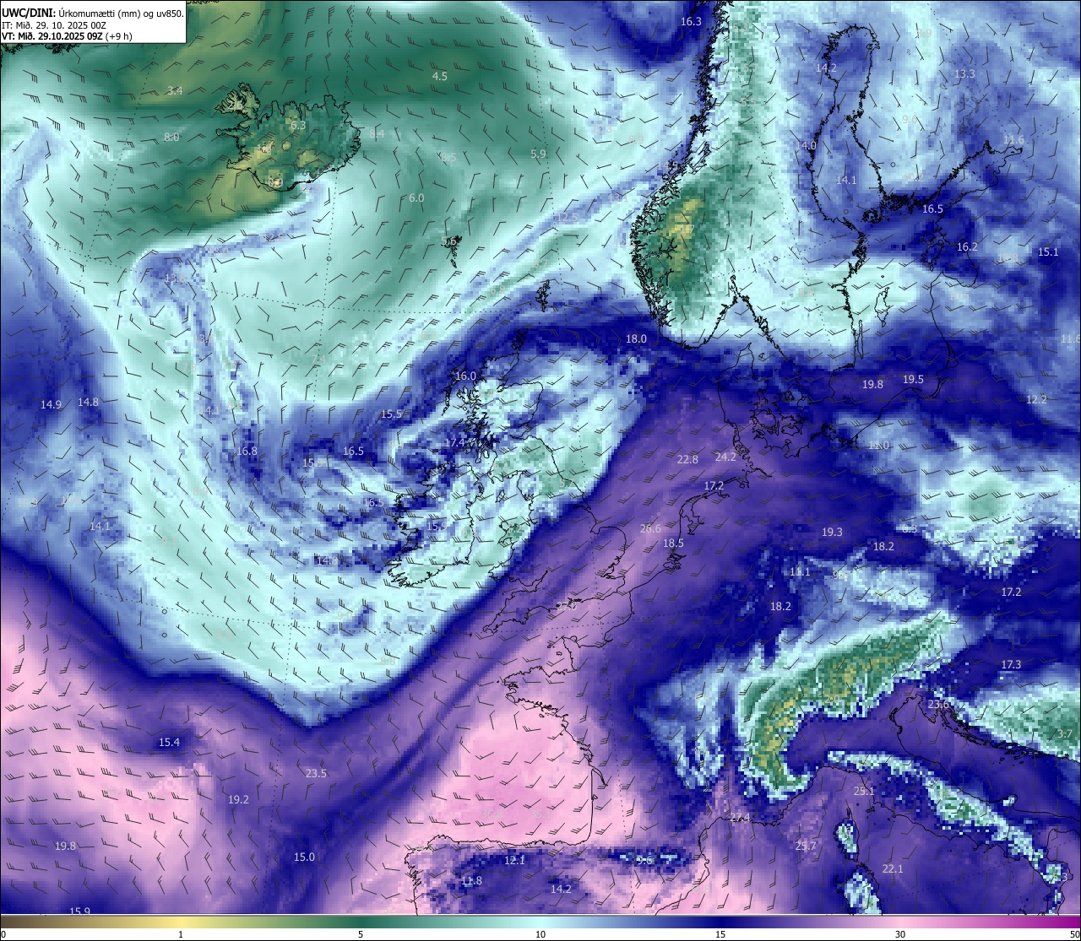Click the 12.2 value on the right side

click(1036, 399)
